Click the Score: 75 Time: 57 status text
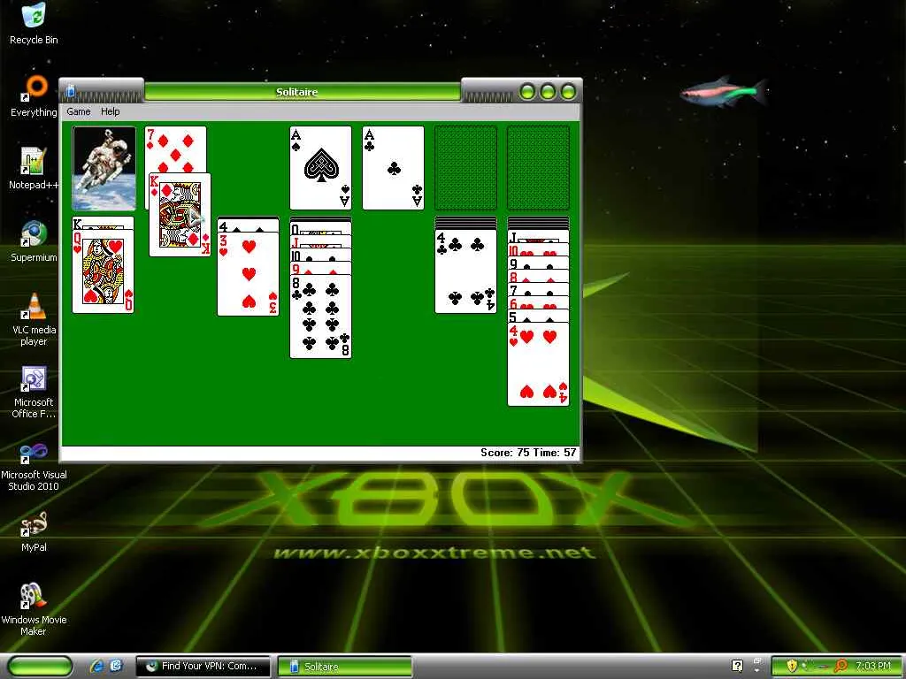906x679 pixels. (x=528, y=453)
